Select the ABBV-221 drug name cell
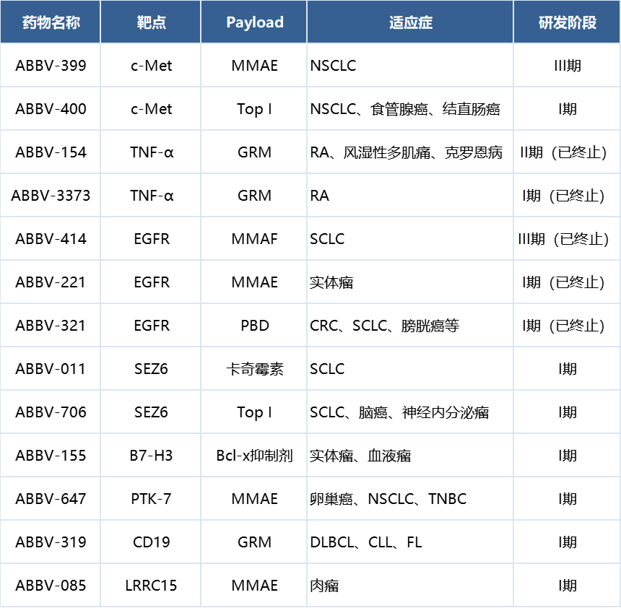Image resolution: width=621 pixels, height=608 pixels. (x=51, y=282)
